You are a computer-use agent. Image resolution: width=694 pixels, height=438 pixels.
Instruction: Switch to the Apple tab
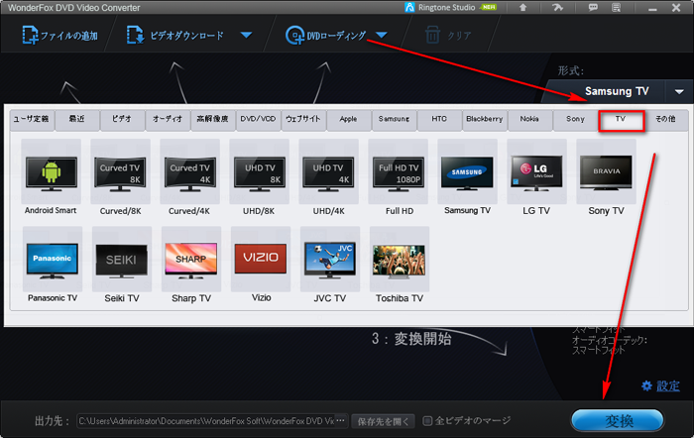(x=349, y=120)
